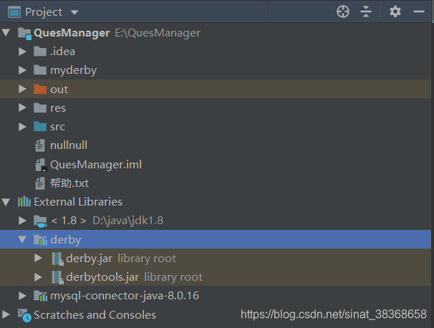Image resolution: width=434 pixels, height=328 pixels.
Task: Select the Scratches and Consoles label
Action: [x=95, y=315]
